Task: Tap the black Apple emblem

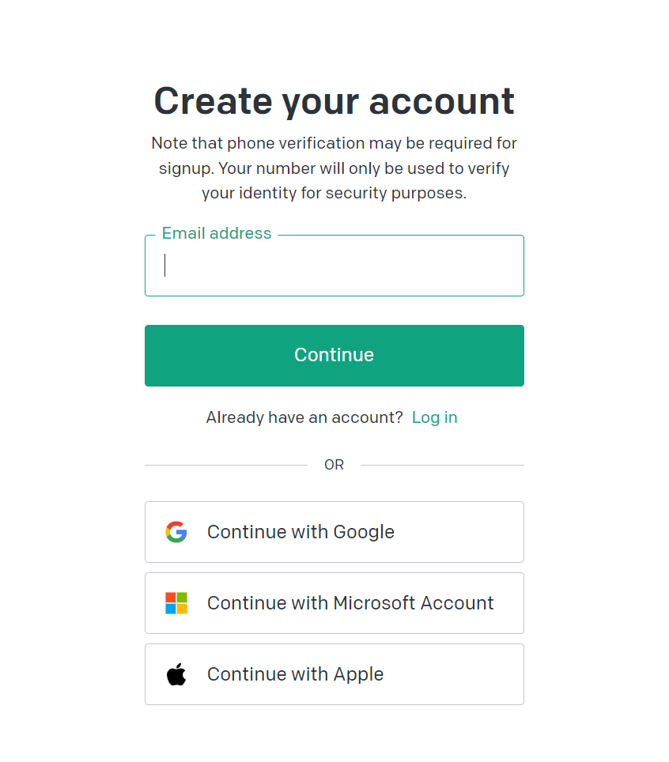Action: coord(176,673)
